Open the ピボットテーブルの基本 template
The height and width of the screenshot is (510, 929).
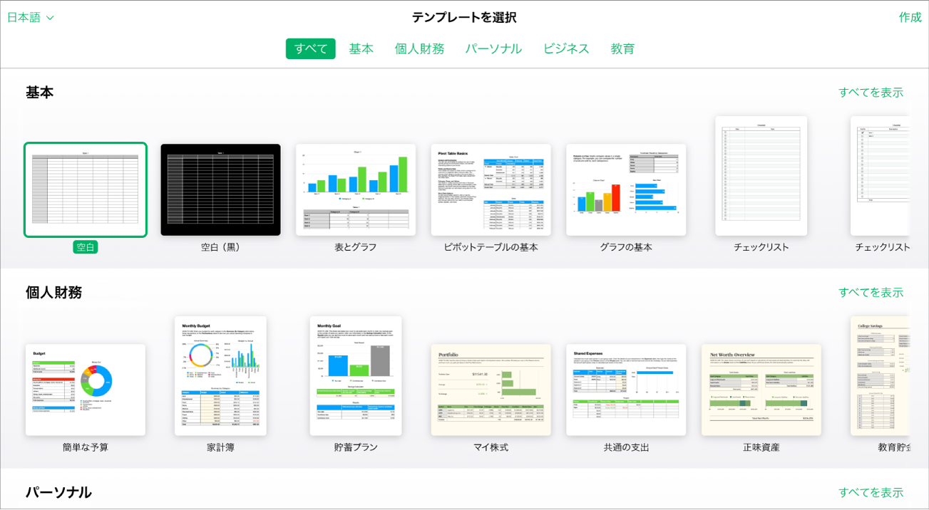point(491,189)
